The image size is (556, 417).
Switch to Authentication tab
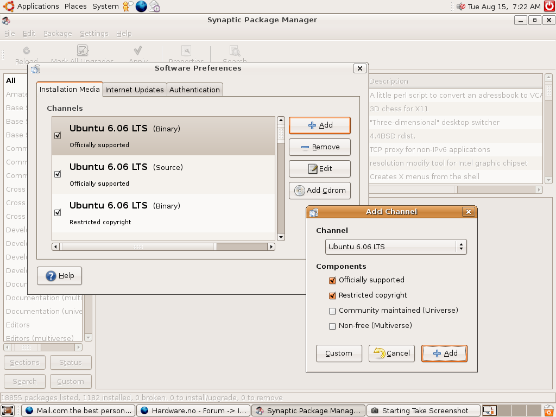194,90
